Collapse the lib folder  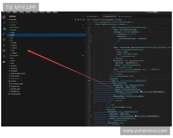(x=12, y=40)
